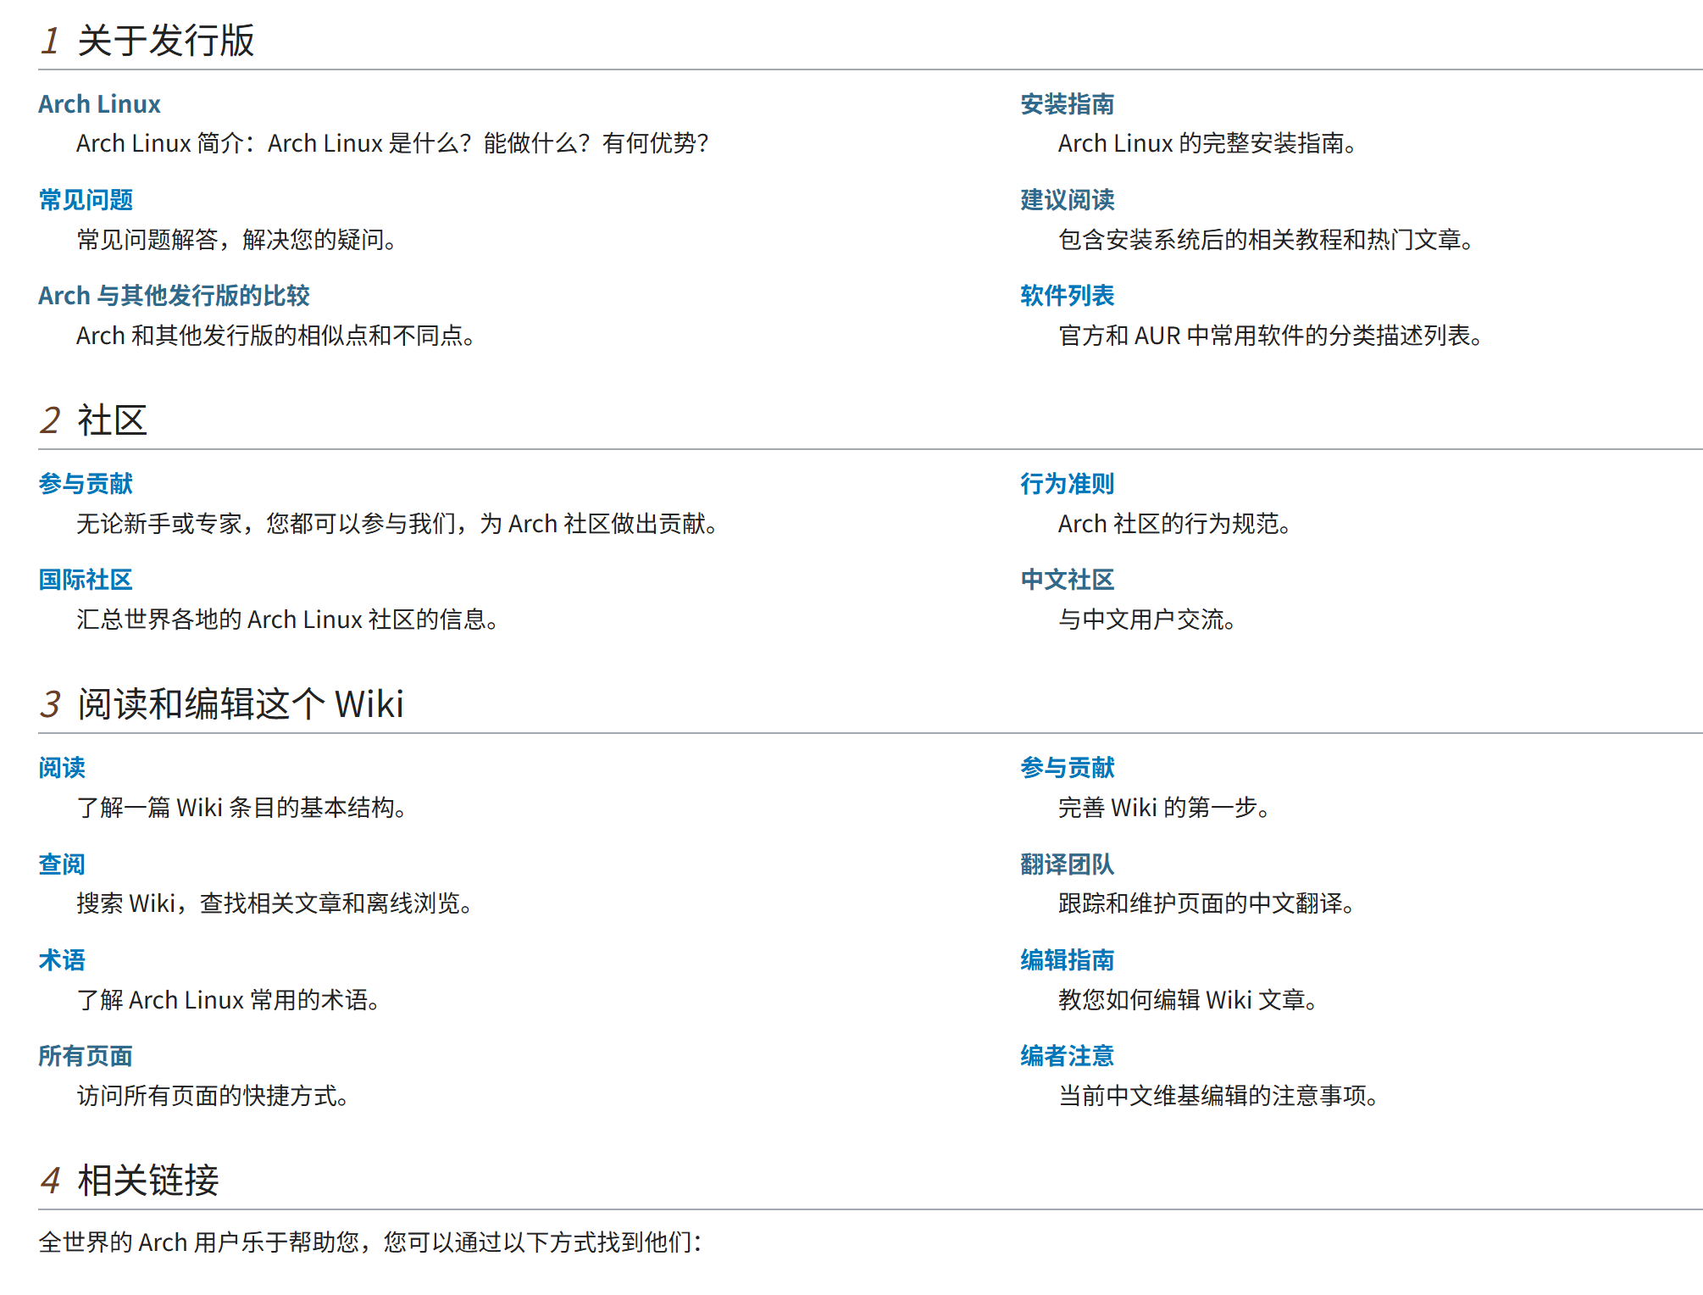
Task: Open the 行为准则 code of conduct link
Action: tap(1067, 483)
